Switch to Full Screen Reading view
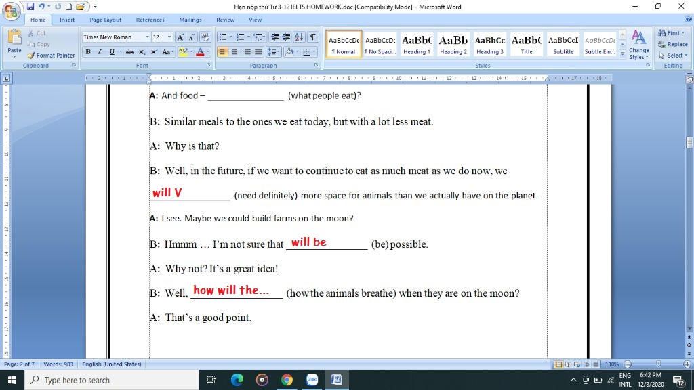Image resolution: width=694 pixels, height=390 pixels. (568, 364)
